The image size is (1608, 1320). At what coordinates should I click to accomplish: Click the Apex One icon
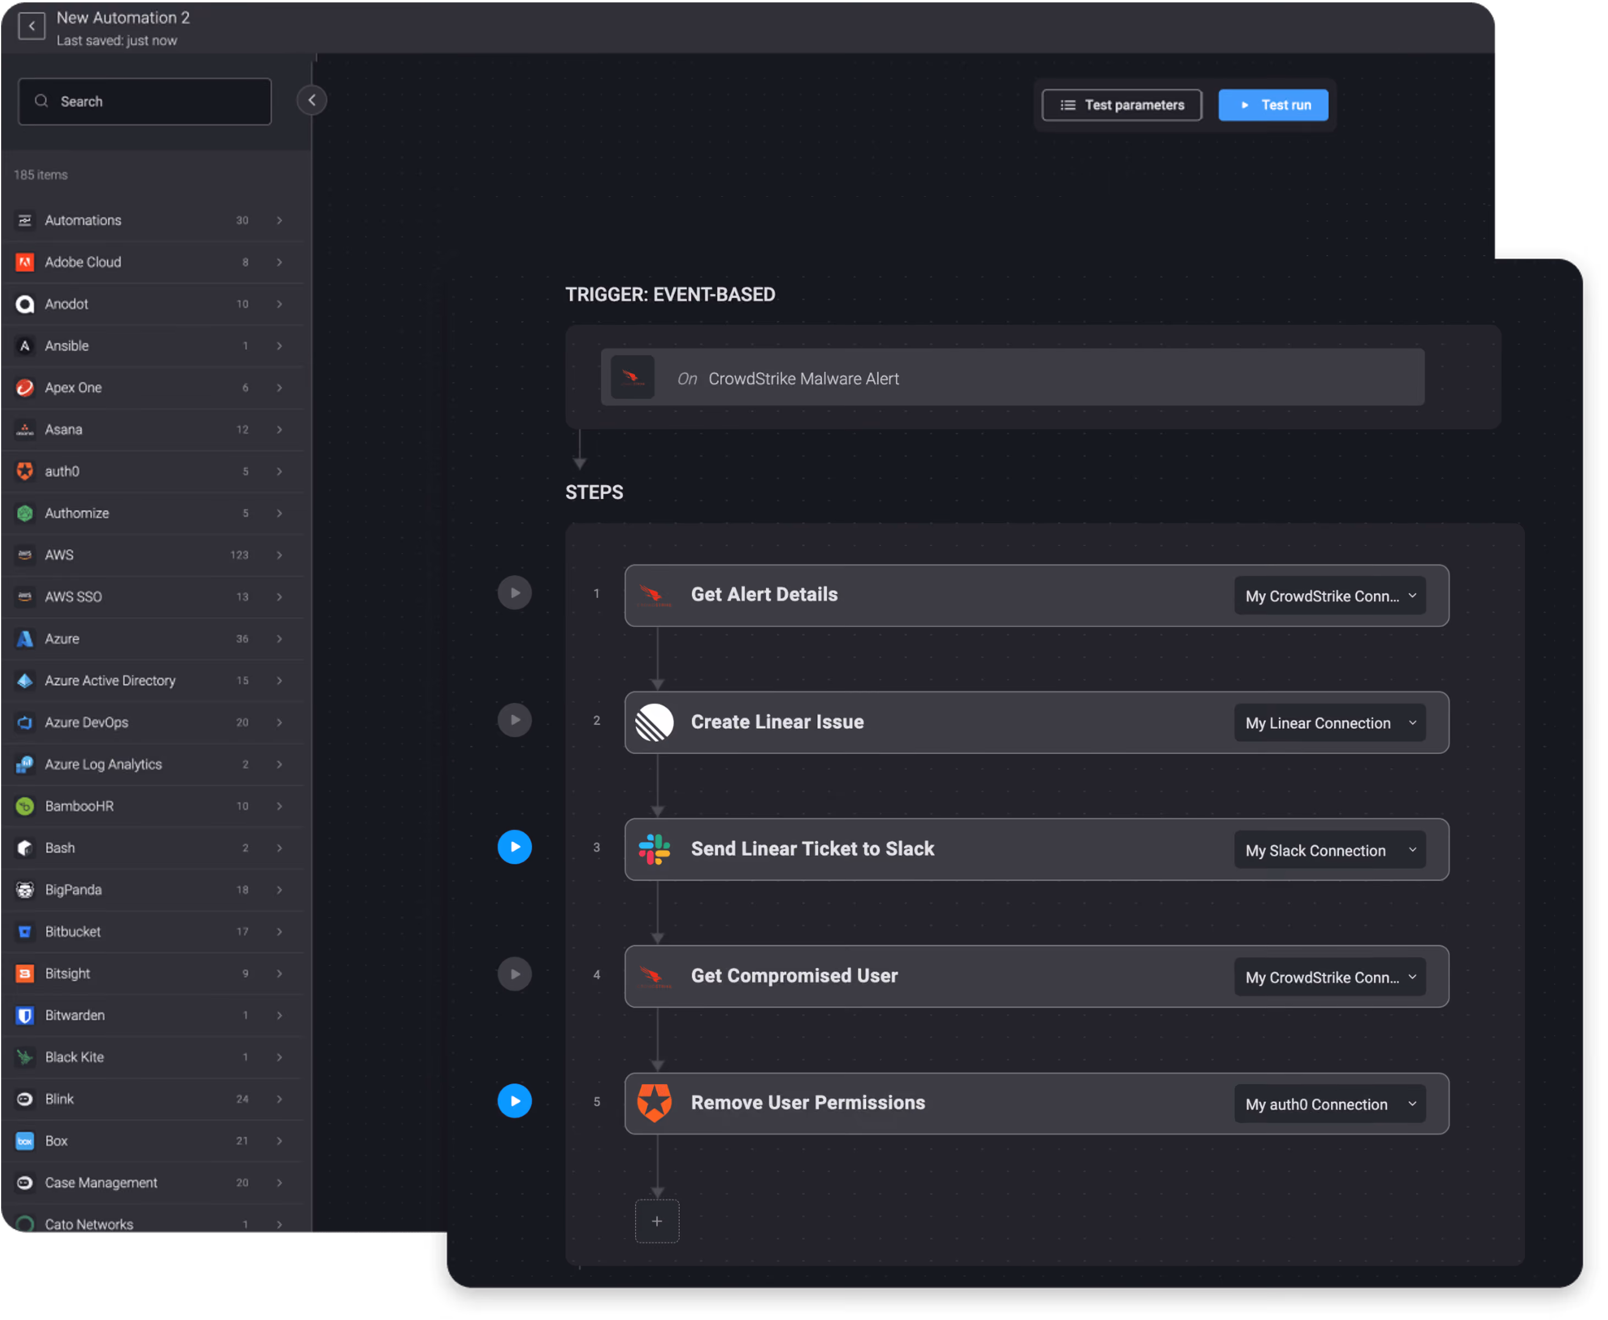point(25,388)
